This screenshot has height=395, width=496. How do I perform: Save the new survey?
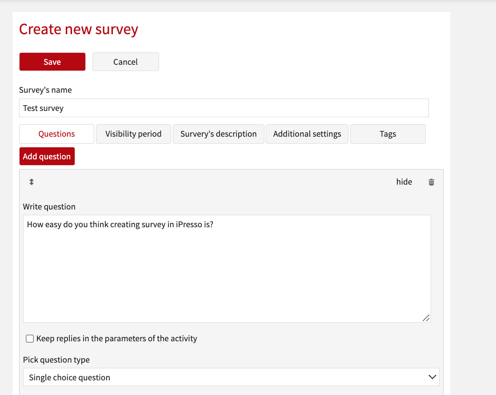pyautogui.click(x=52, y=62)
